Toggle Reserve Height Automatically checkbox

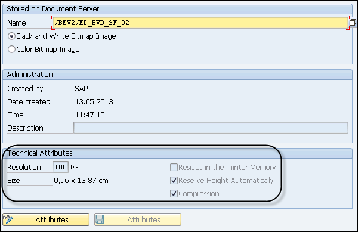point(174,181)
